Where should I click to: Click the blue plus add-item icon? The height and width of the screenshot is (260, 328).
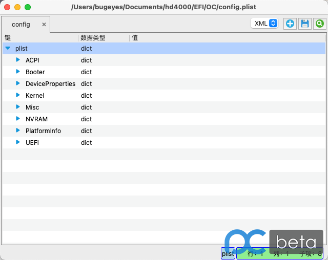(290, 24)
